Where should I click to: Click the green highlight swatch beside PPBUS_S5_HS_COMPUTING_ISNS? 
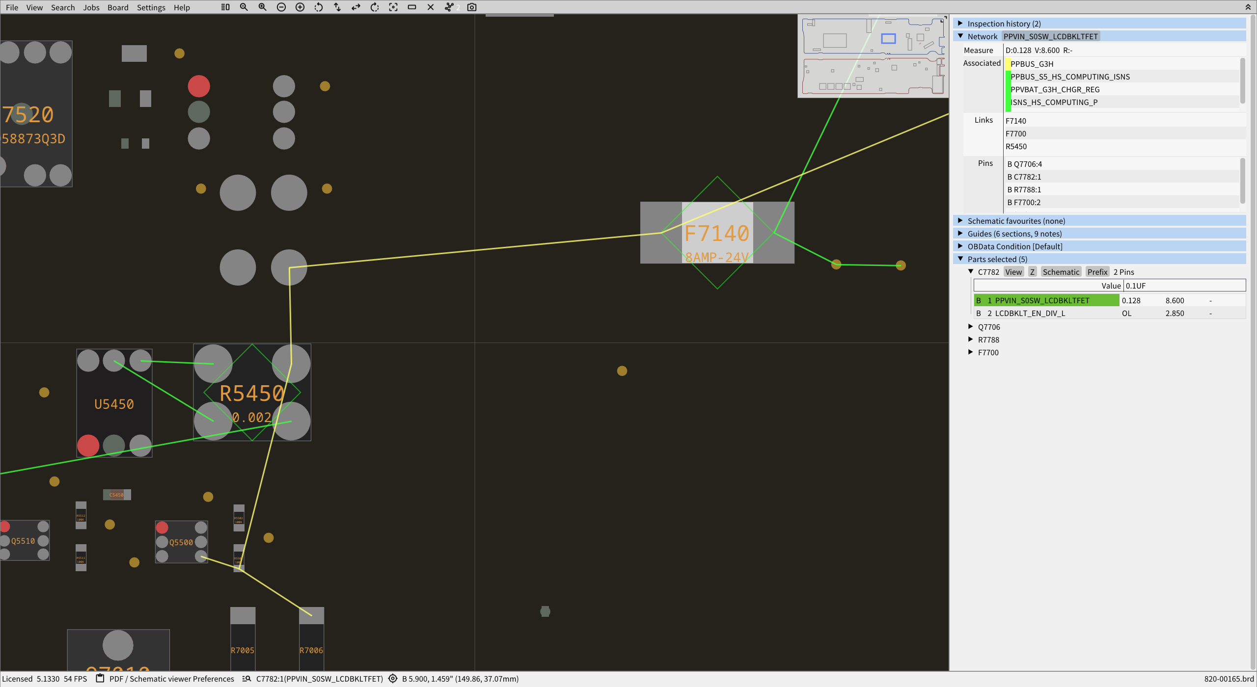pyautogui.click(x=1008, y=77)
